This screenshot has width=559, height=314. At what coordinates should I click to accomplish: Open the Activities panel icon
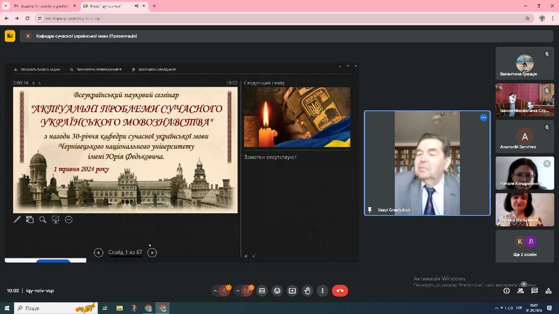click(x=548, y=291)
